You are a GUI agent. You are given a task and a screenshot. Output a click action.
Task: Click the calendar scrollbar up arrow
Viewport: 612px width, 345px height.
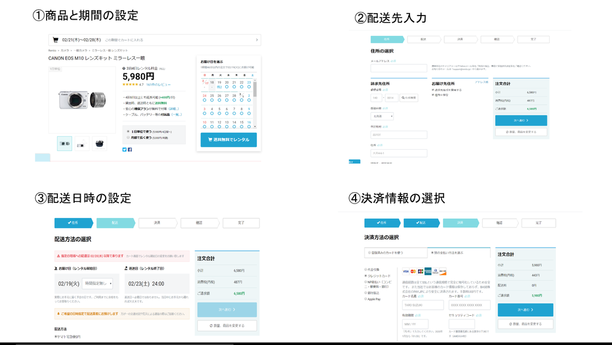(x=255, y=81)
